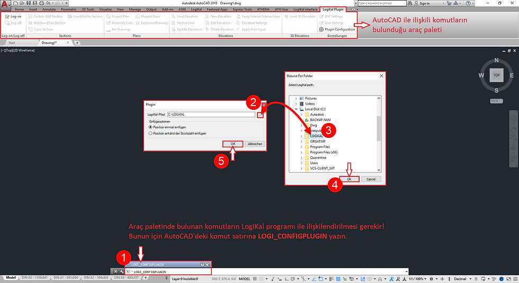Screen dimensions: 519x283
Task: Click the keyword search input field
Action: 382,3
